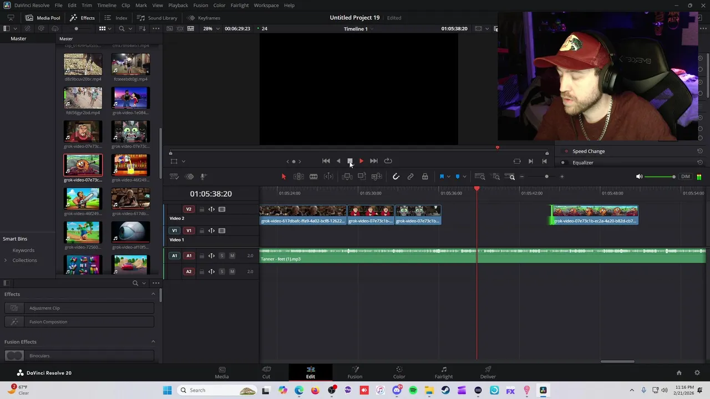Screen dimensions: 710x399
Task: Open media pool view mode dropdown
Action: point(110,29)
